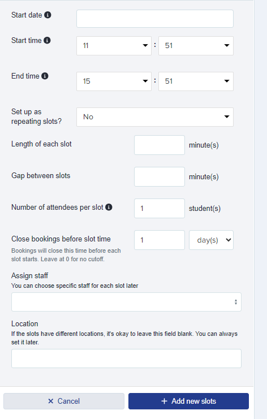This screenshot has height=419, width=267.
Task: Click the Start time info icon
Action: click(x=47, y=40)
